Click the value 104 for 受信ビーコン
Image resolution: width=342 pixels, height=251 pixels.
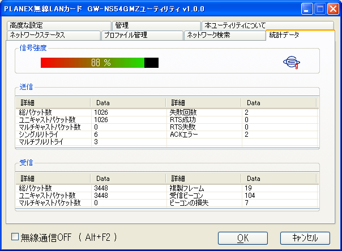tap(250, 196)
